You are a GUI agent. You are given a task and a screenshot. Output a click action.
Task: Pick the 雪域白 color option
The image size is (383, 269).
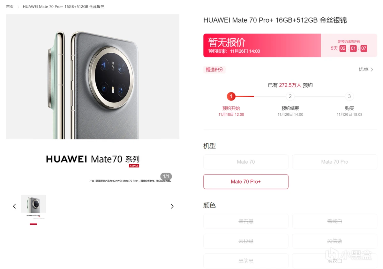point(334,221)
